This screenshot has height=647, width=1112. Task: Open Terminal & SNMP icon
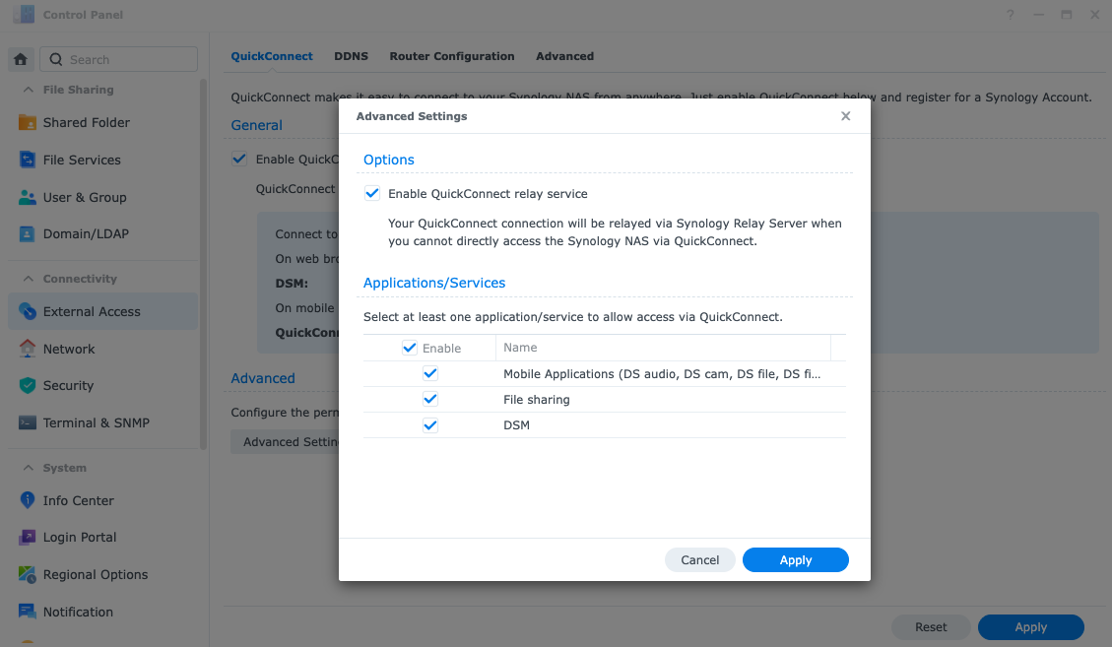(28, 423)
